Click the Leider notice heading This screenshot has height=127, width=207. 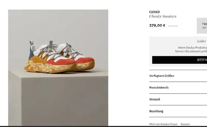pos(202,41)
